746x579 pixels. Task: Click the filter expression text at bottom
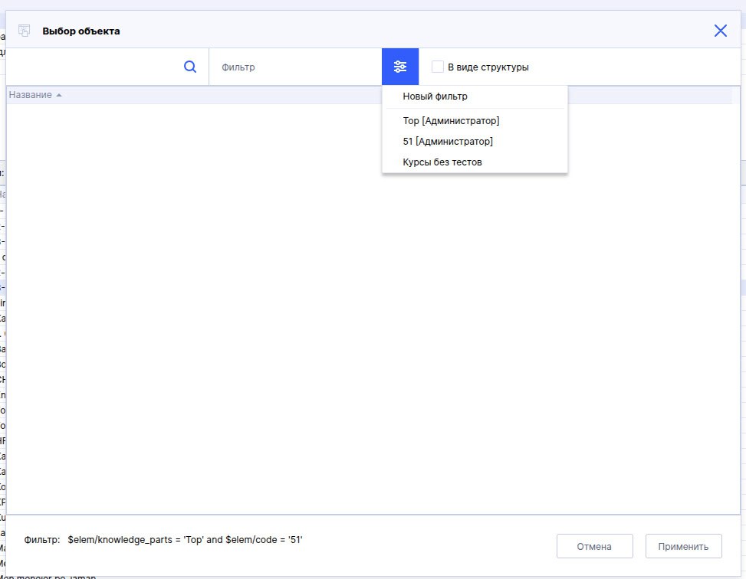coord(186,540)
